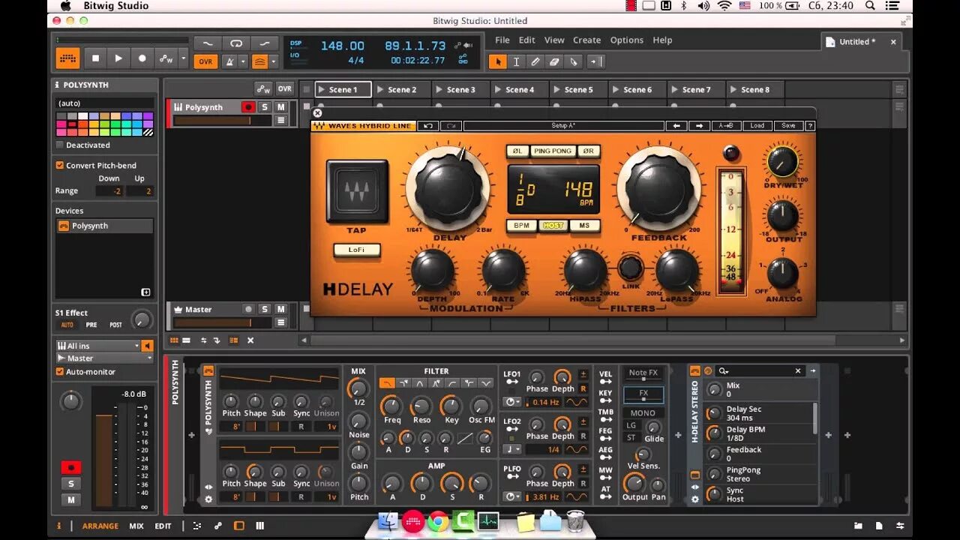960x540 pixels.
Task: Uncheck Convert Pitch-bend checkbox
Action: point(60,165)
